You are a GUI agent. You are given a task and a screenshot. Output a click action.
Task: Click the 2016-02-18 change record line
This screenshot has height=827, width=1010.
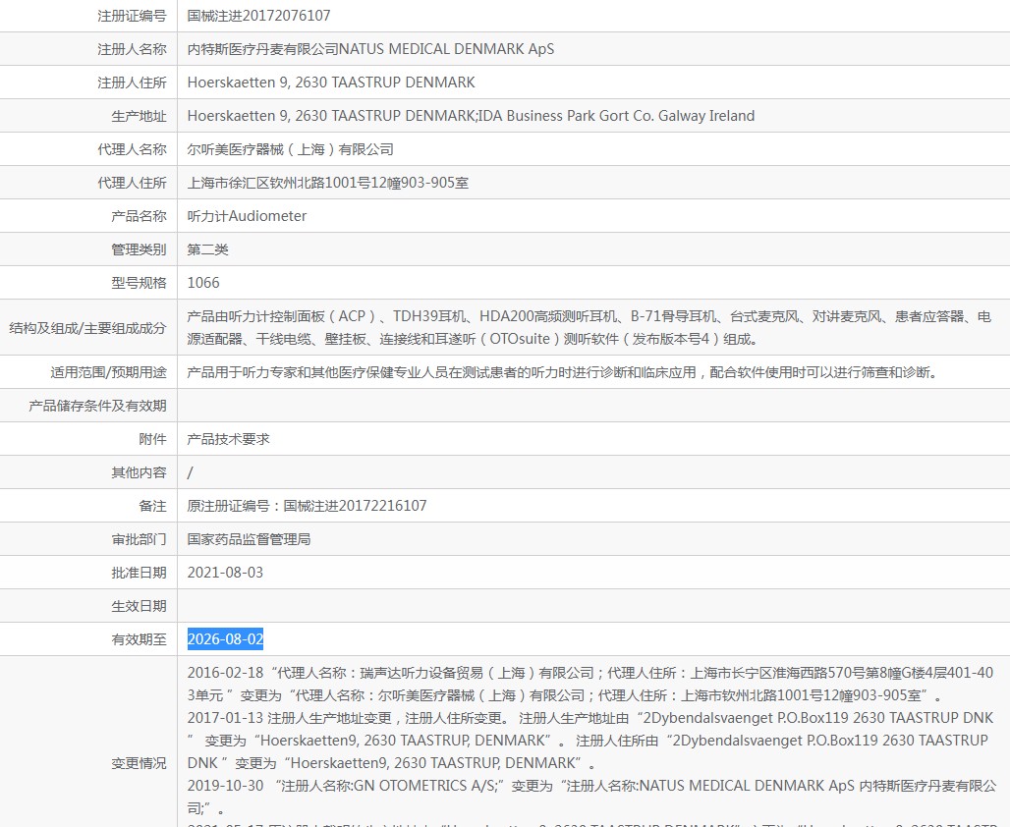tap(590, 684)
